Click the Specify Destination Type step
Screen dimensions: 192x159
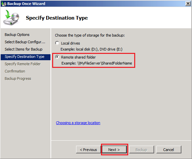tap(26, 57)
